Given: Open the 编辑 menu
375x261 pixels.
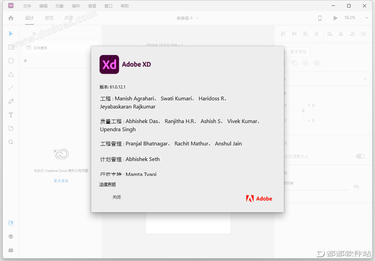Looking at the screenshot, I should coord(43,6).
